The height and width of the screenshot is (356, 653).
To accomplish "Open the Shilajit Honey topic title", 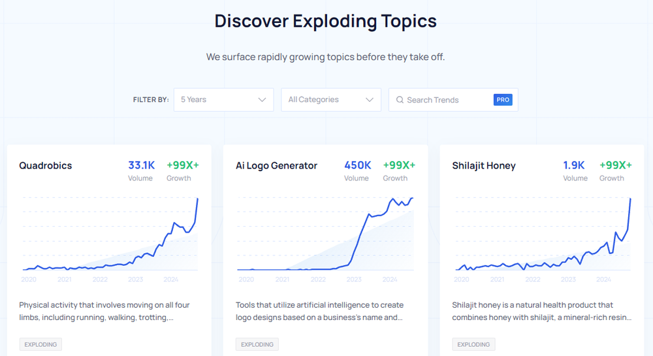I will click(x=484, y=165).
